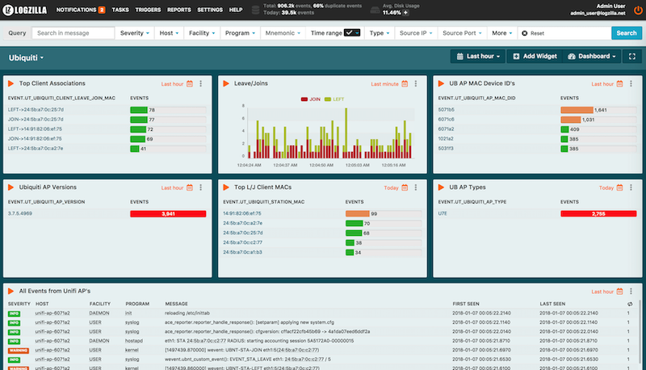Play the UB AP Types widget
Screen dimensions: 646x370
tap(441, 187)
